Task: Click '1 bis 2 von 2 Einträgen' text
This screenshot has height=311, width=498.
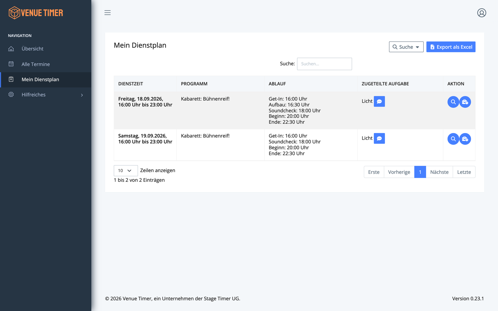Action: 139,180
